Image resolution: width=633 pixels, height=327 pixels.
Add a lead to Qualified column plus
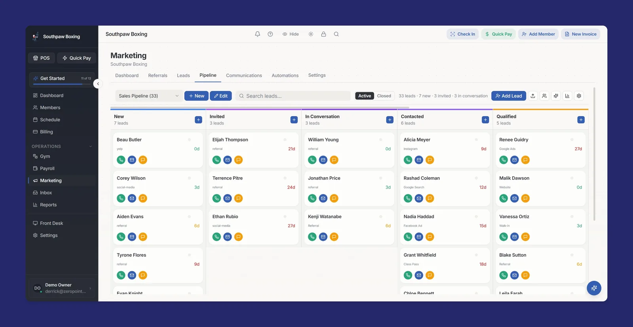coord(581,120)
